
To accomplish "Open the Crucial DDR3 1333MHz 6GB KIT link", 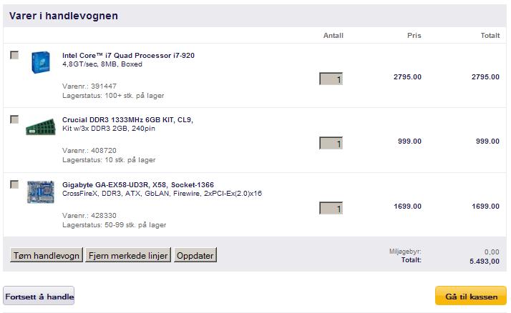I will pyautogui.click(x=127, y=119).
